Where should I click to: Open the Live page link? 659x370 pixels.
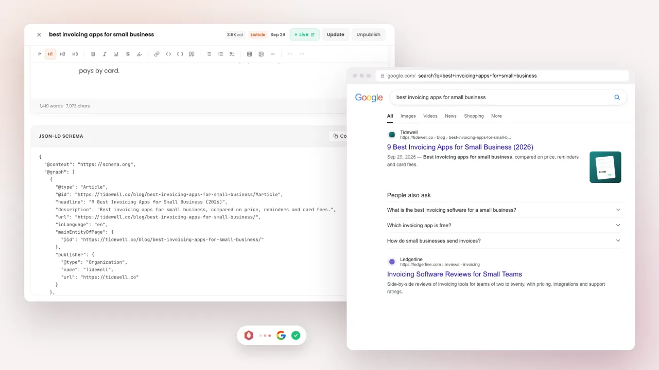pos(304,34)
